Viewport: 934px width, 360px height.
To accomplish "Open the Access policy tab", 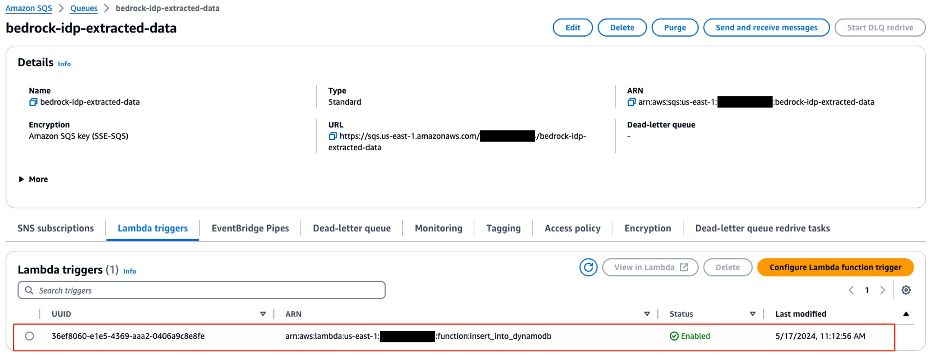I will (x=572, y=228).
